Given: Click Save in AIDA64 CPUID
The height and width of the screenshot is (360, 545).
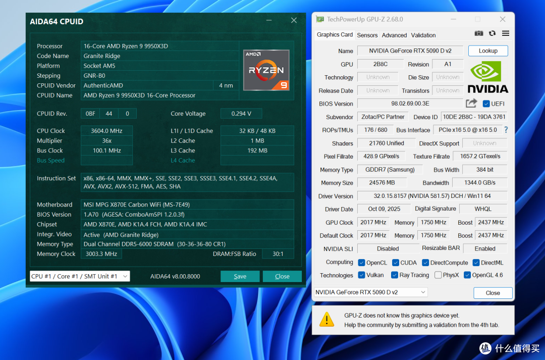Looking at the screenshot, I should coord(240,276).
